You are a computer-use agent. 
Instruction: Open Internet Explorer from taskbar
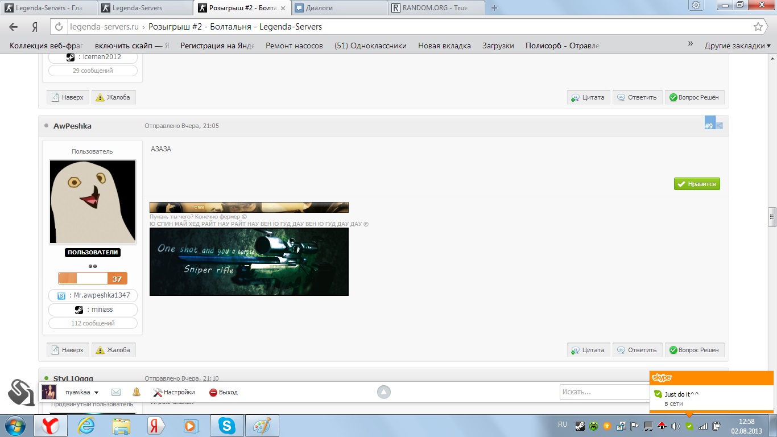click(86, 426)
